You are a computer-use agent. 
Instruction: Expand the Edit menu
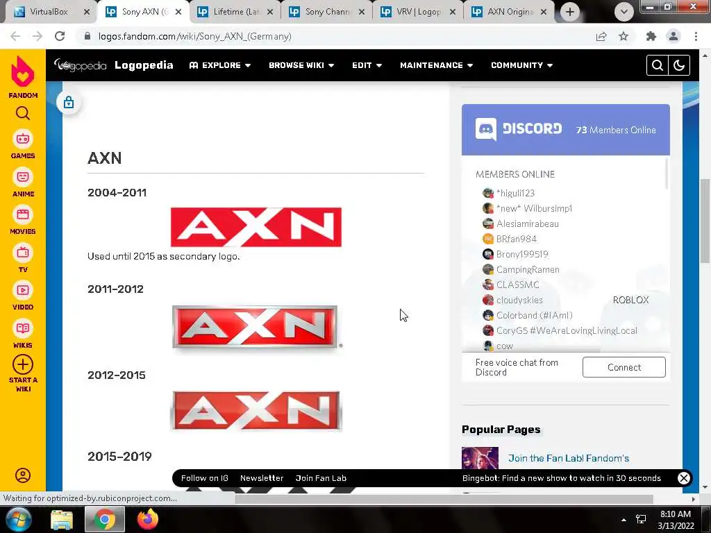click(x=367, y=65)
